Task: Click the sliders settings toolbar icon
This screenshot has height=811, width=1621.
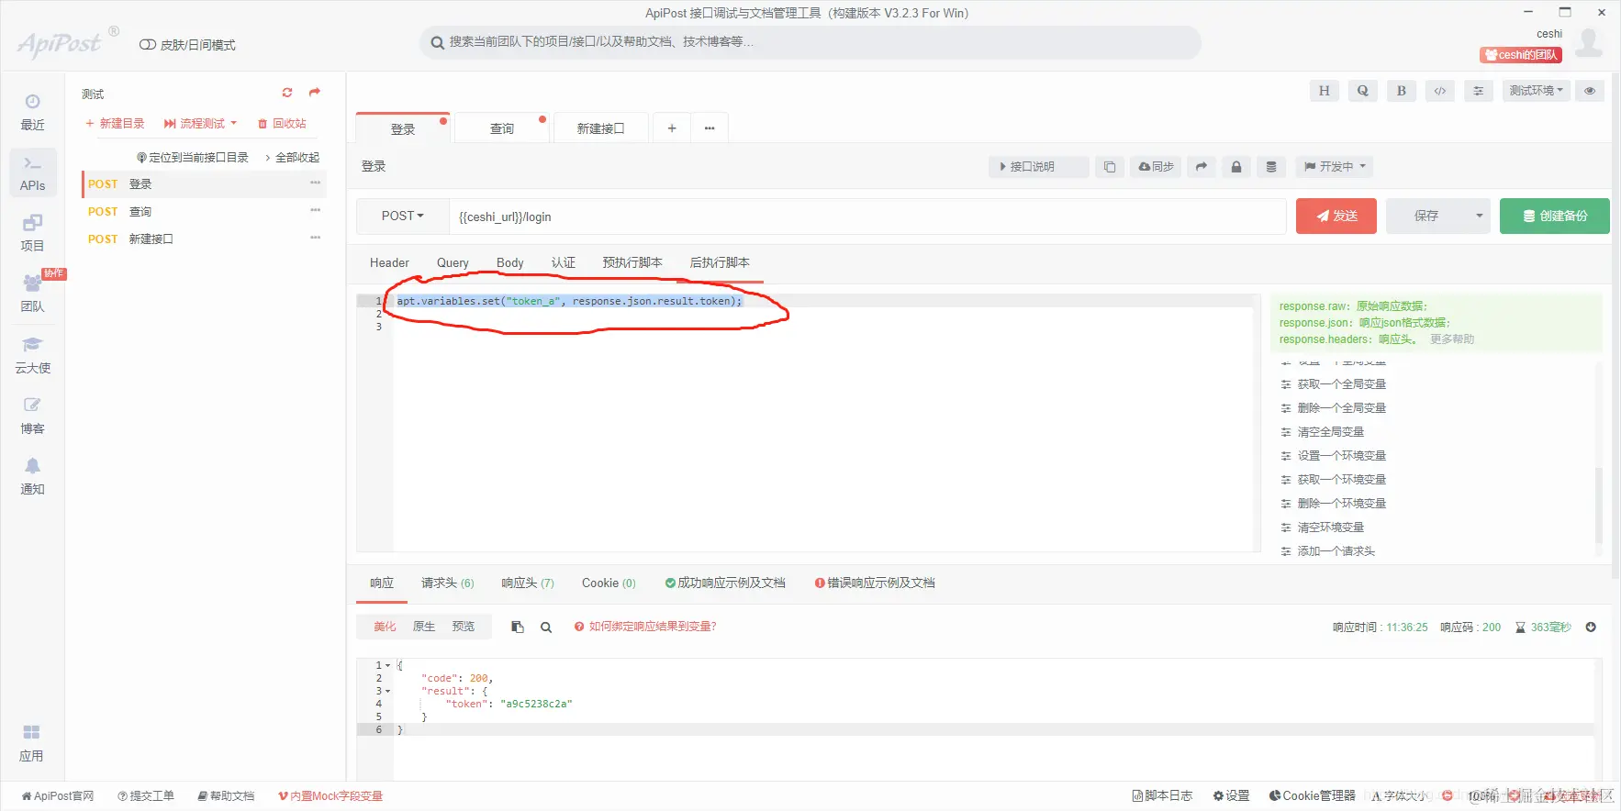Action: 1478,91
